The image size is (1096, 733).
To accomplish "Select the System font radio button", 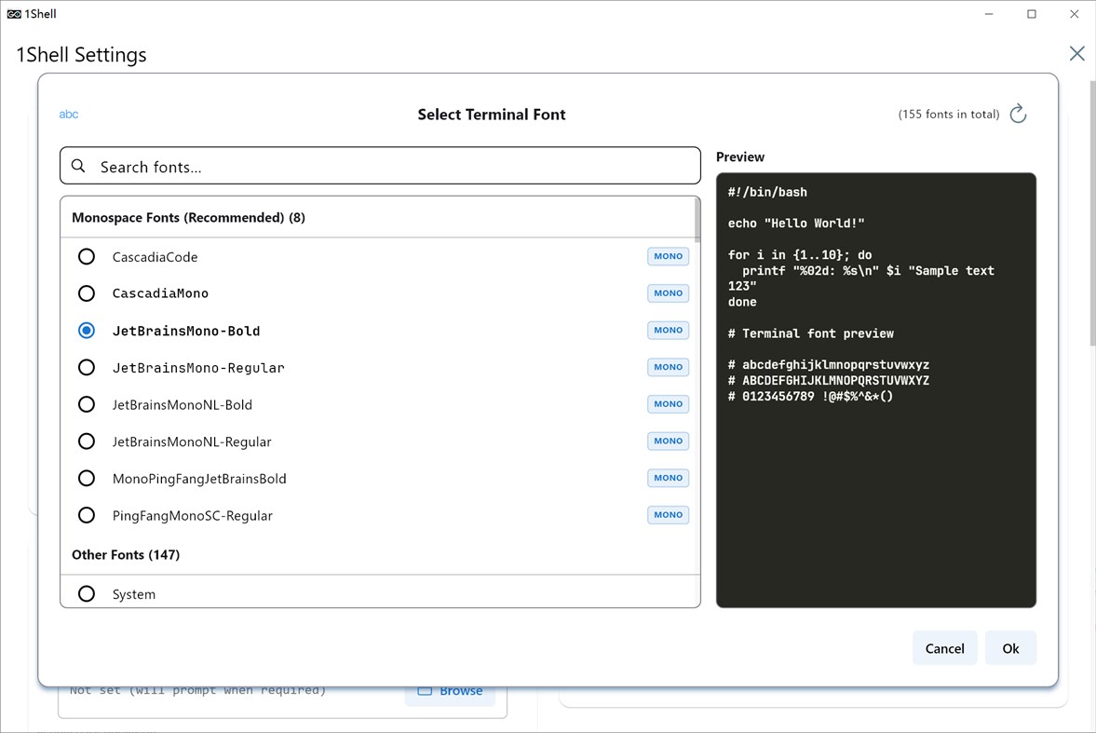I will (87, 594).
